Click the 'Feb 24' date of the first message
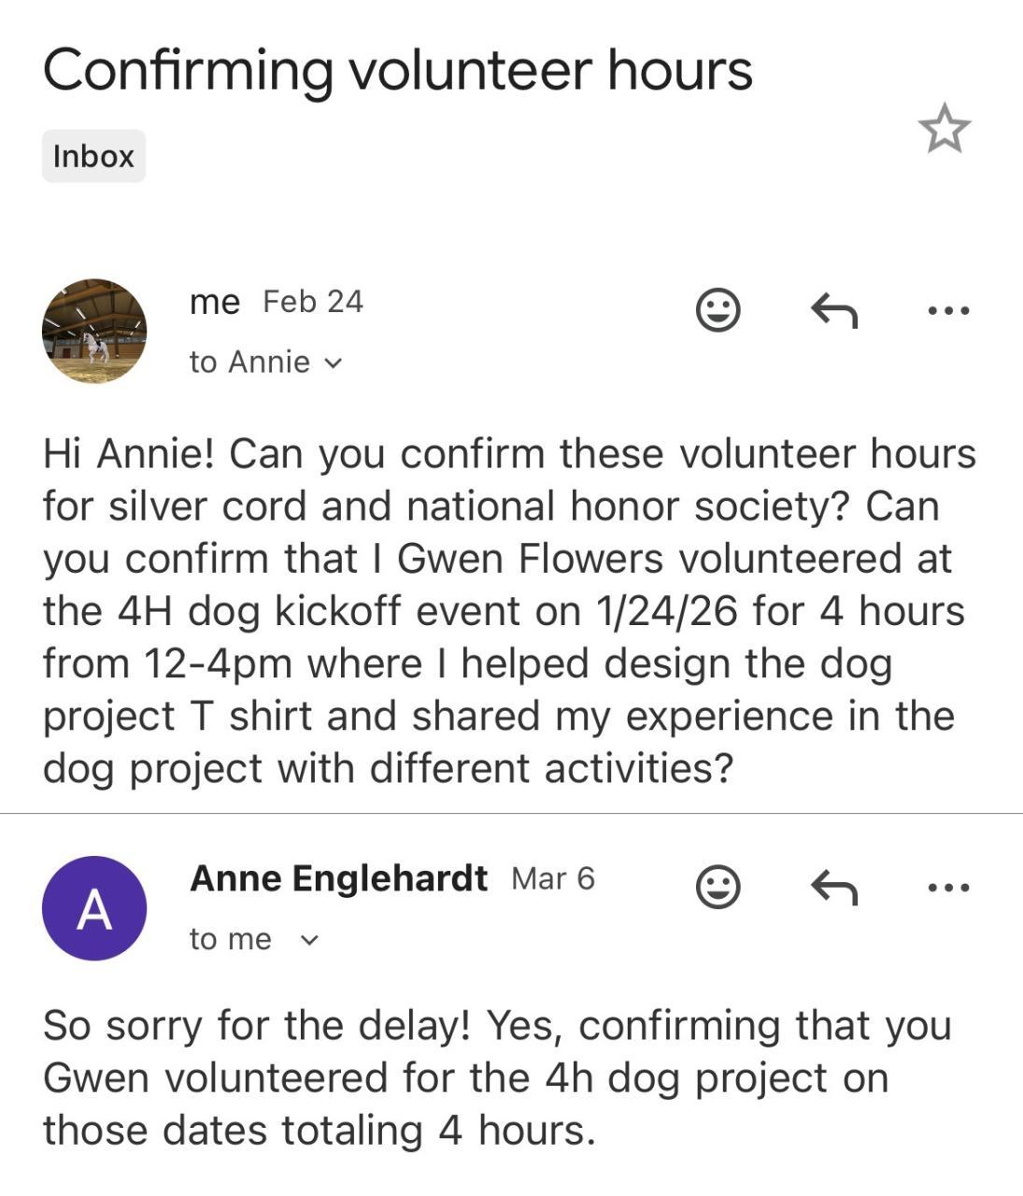 pyautogui.click(x=313, y=302)
